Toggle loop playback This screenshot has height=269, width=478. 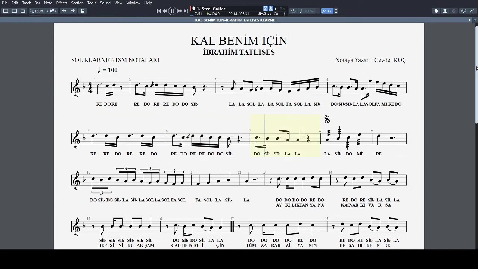(293, 11)
